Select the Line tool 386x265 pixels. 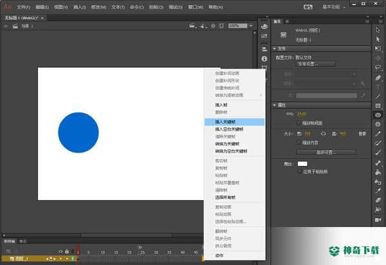point(378,96)
